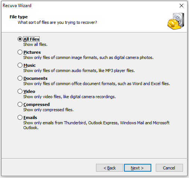Click the MP3 player files description

pos(79,71)
